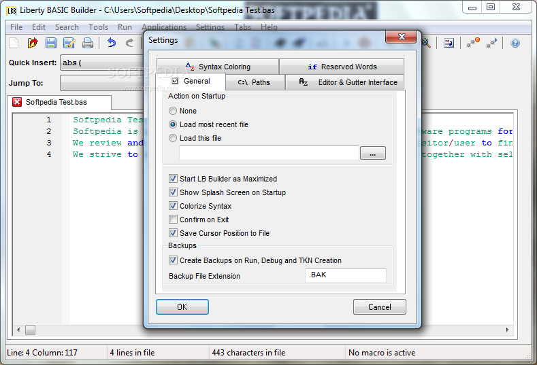537x365 pixels.
Task: Click Cancel in Settings dialog
Action: click(x=380, y=307)
